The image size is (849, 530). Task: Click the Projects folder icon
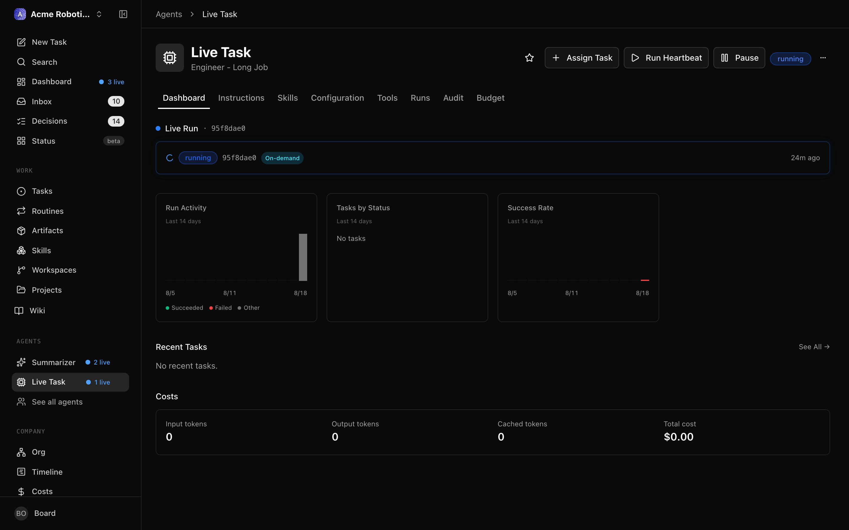click(21, 290)
